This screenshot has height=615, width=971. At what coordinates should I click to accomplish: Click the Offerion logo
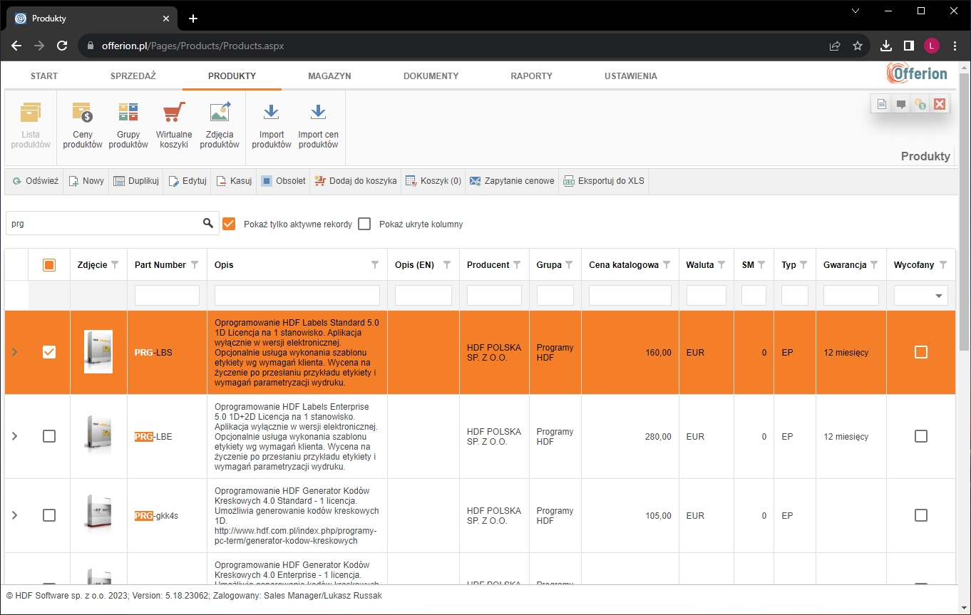[917, 73]
